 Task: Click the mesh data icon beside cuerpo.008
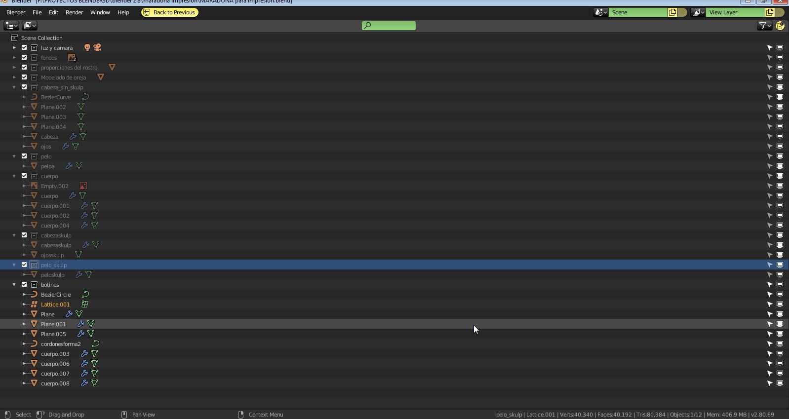point(94,383)
